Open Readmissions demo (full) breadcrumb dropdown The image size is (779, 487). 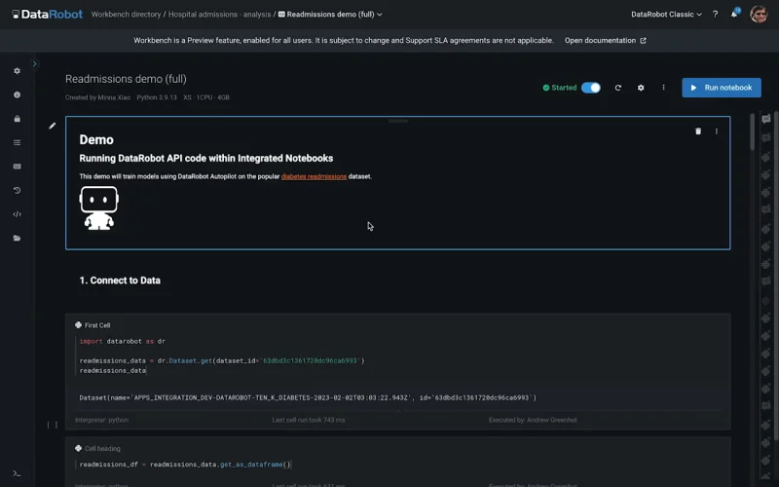click(330, 15)
